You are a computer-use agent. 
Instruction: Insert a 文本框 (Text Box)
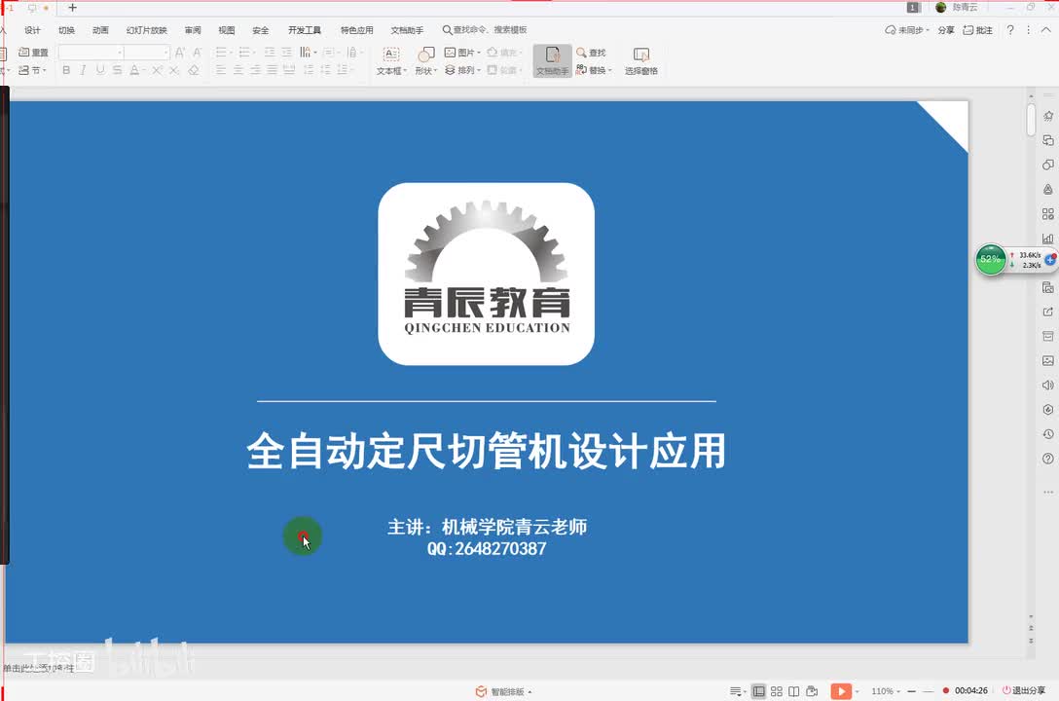(x=391, y=61)
